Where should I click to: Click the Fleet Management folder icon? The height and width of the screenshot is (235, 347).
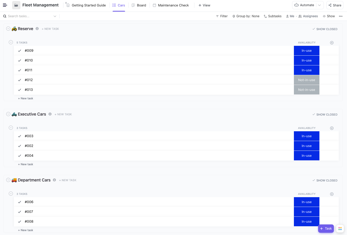coord(16,5)
